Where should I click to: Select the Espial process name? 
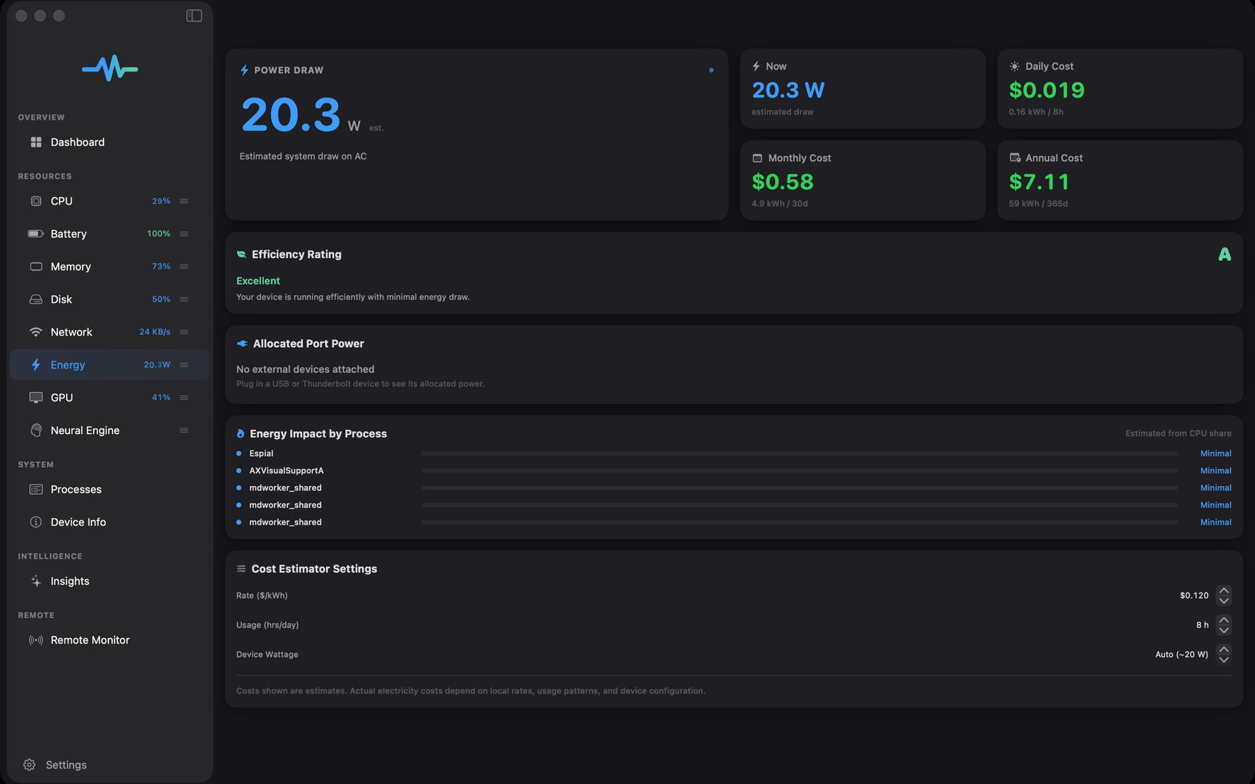click(261, 453)
